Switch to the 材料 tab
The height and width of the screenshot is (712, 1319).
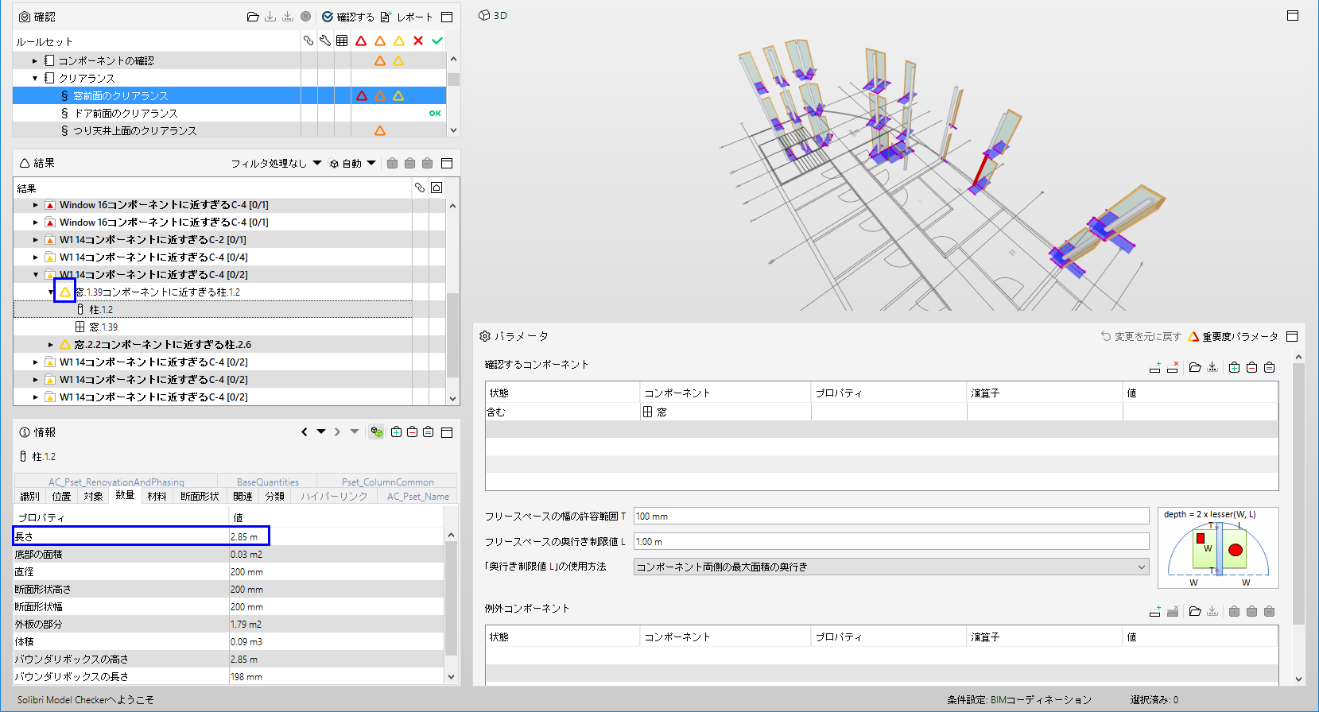[157, 496]
